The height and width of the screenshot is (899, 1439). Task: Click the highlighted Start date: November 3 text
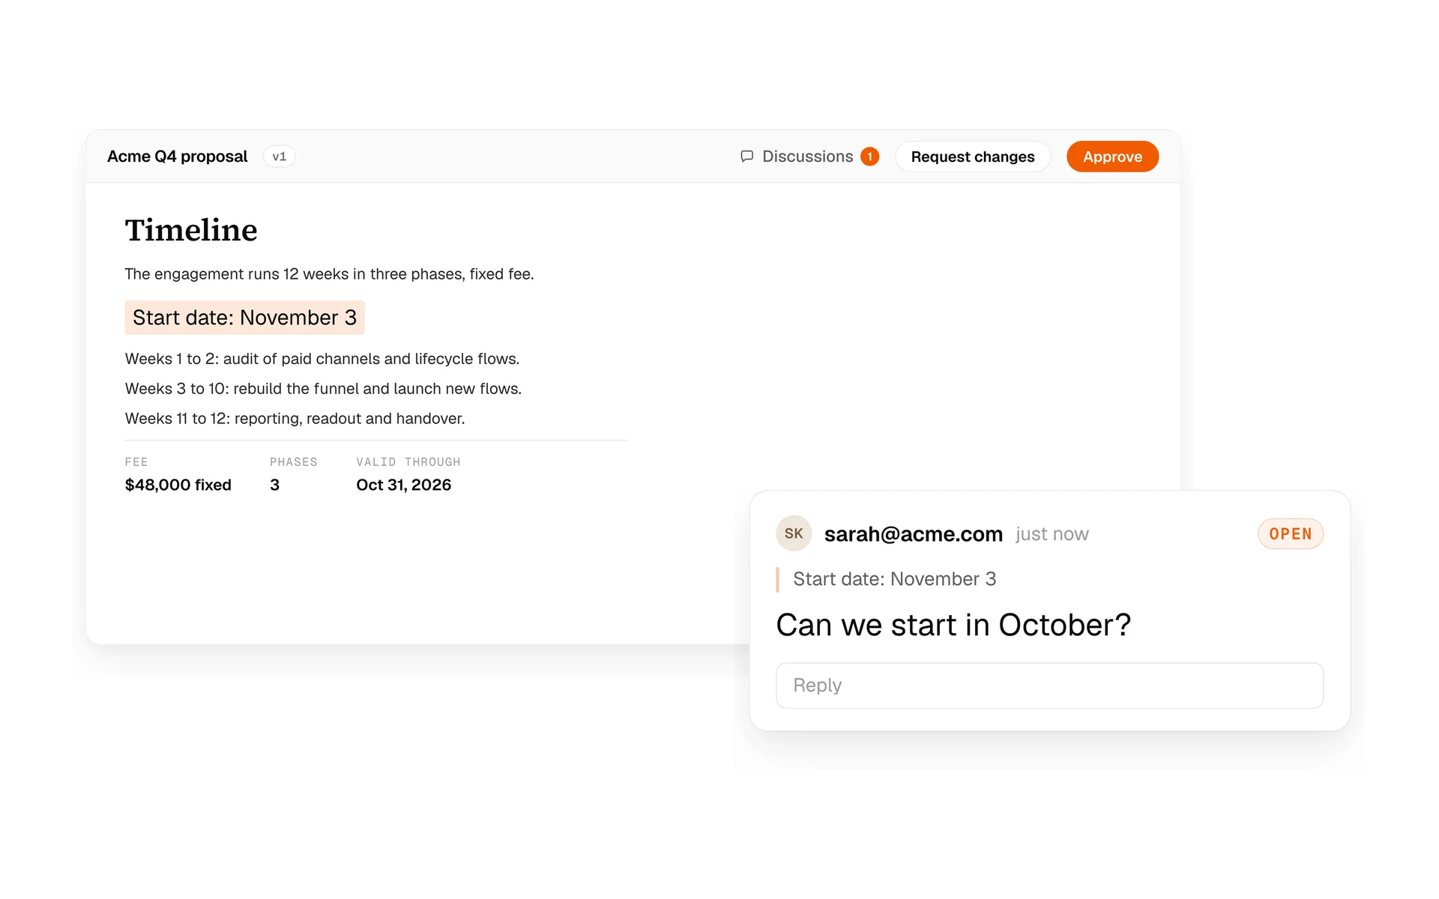click(x=244, y=318)
